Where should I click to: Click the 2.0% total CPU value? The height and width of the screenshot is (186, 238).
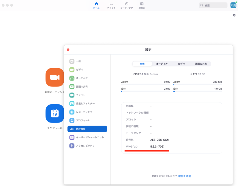pyautogui.click(x=167, y=89)
